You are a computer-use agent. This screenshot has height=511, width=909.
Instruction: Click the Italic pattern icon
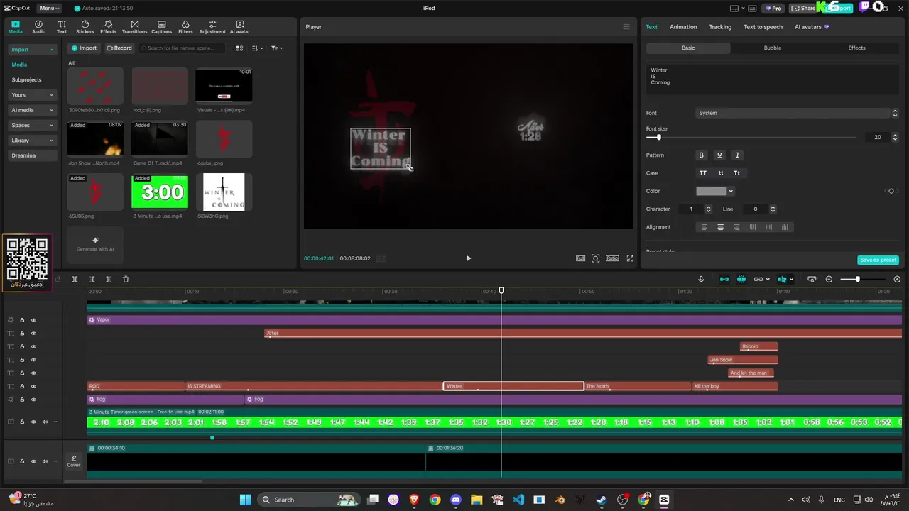[737, 155]
